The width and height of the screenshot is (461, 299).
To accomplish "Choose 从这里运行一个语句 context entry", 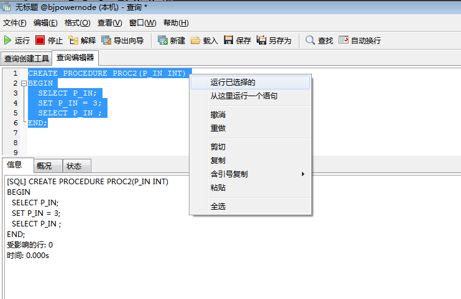I will 250,96.
